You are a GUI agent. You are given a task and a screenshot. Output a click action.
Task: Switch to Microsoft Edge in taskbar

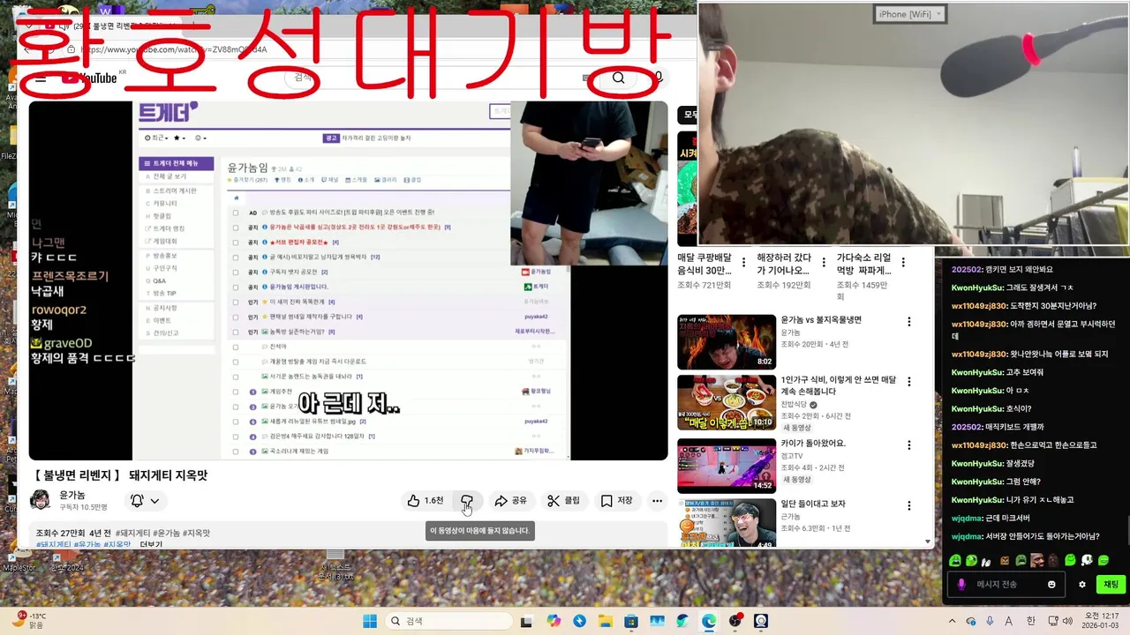tap(709, 621)
